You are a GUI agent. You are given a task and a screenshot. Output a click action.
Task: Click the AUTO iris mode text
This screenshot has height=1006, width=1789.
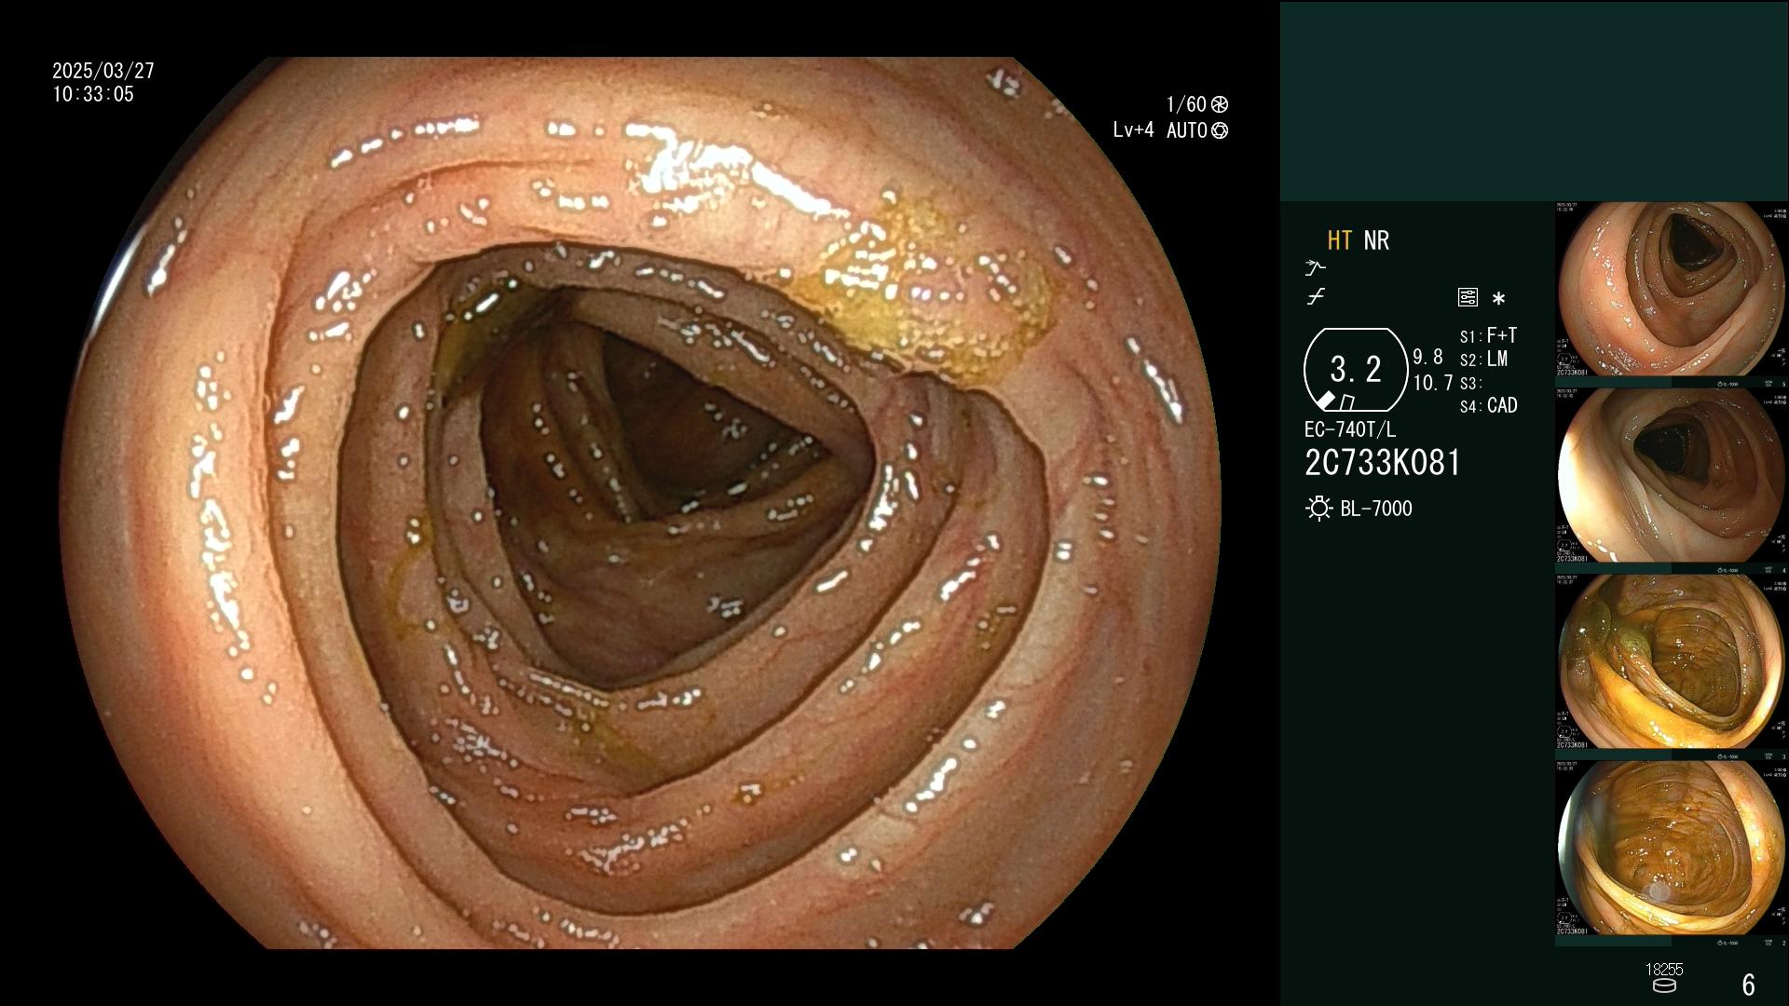point(1187,130)
